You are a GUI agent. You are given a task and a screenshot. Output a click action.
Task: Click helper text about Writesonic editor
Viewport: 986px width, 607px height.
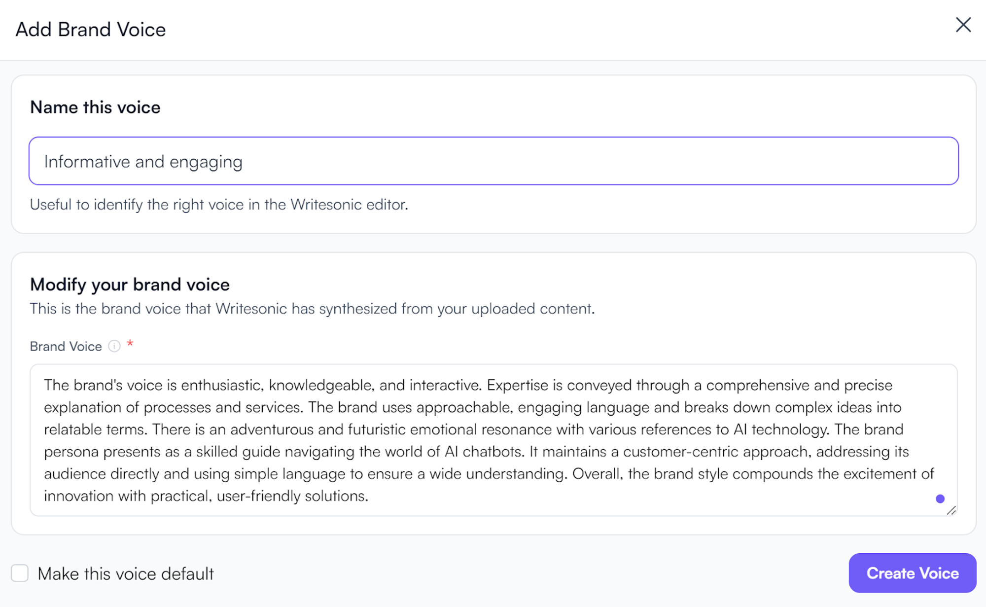219,205
